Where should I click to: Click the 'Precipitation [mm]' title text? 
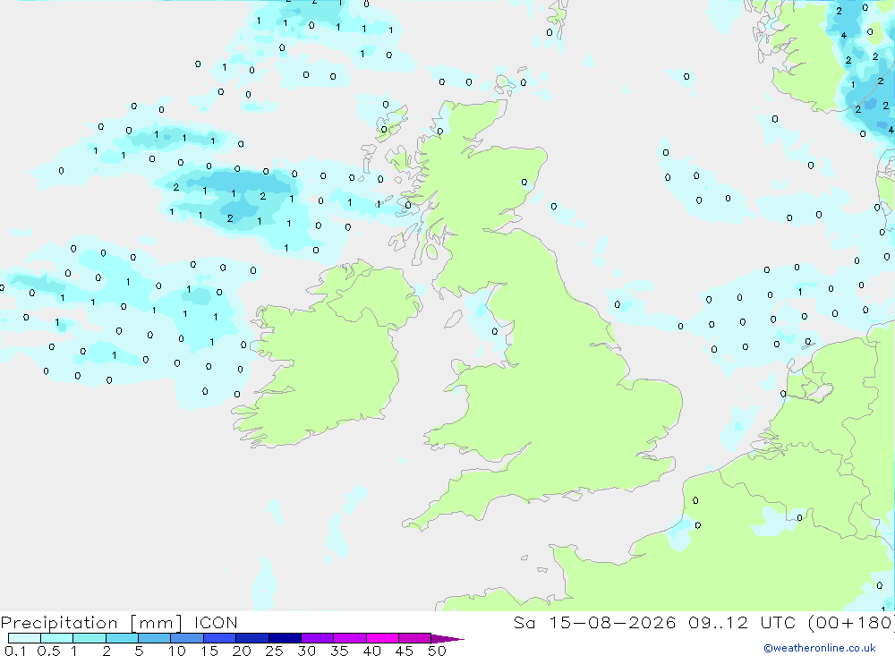(91, 623)
